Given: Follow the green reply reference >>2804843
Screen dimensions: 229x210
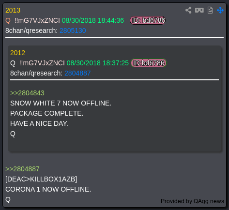Looking at the screenshot, I should [x=27, y=93].
